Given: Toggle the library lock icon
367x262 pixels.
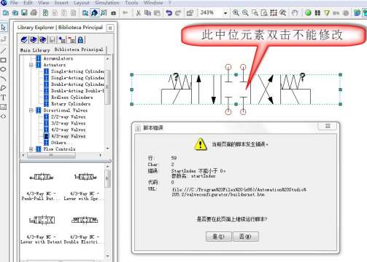Looking at the screenshot, I should coord(80,40).
